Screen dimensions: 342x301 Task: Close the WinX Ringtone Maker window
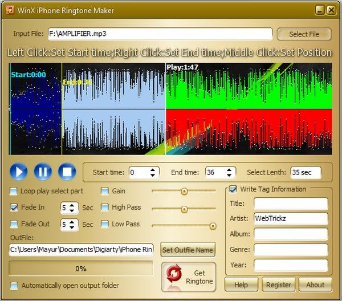pos(331,10)
